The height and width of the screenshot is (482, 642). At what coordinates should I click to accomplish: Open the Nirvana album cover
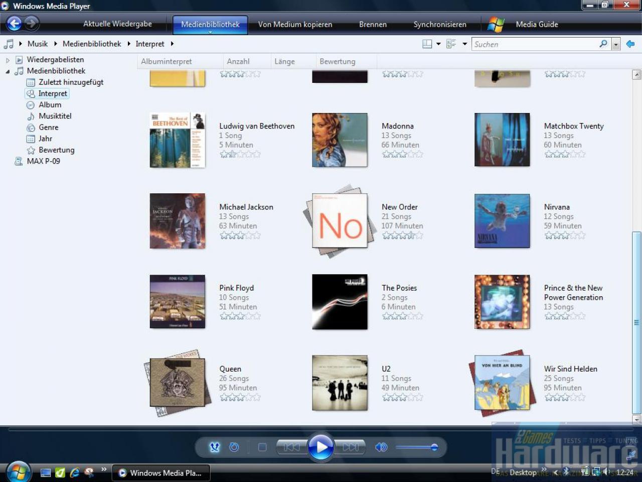pos(502,221)
